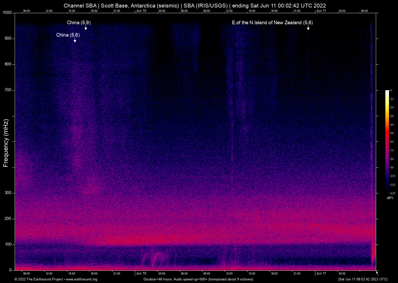Click the current-time arrow pointer below the plot
The height and width of the screenshot is (283, 398).
click(377, 273)
